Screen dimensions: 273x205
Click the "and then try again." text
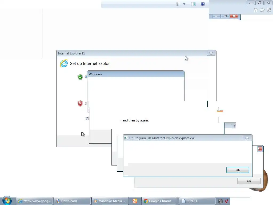[x=135, y=120]
